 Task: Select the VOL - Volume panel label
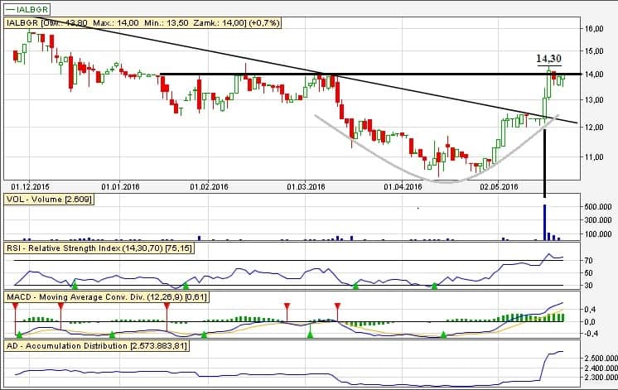coord(49,200)
